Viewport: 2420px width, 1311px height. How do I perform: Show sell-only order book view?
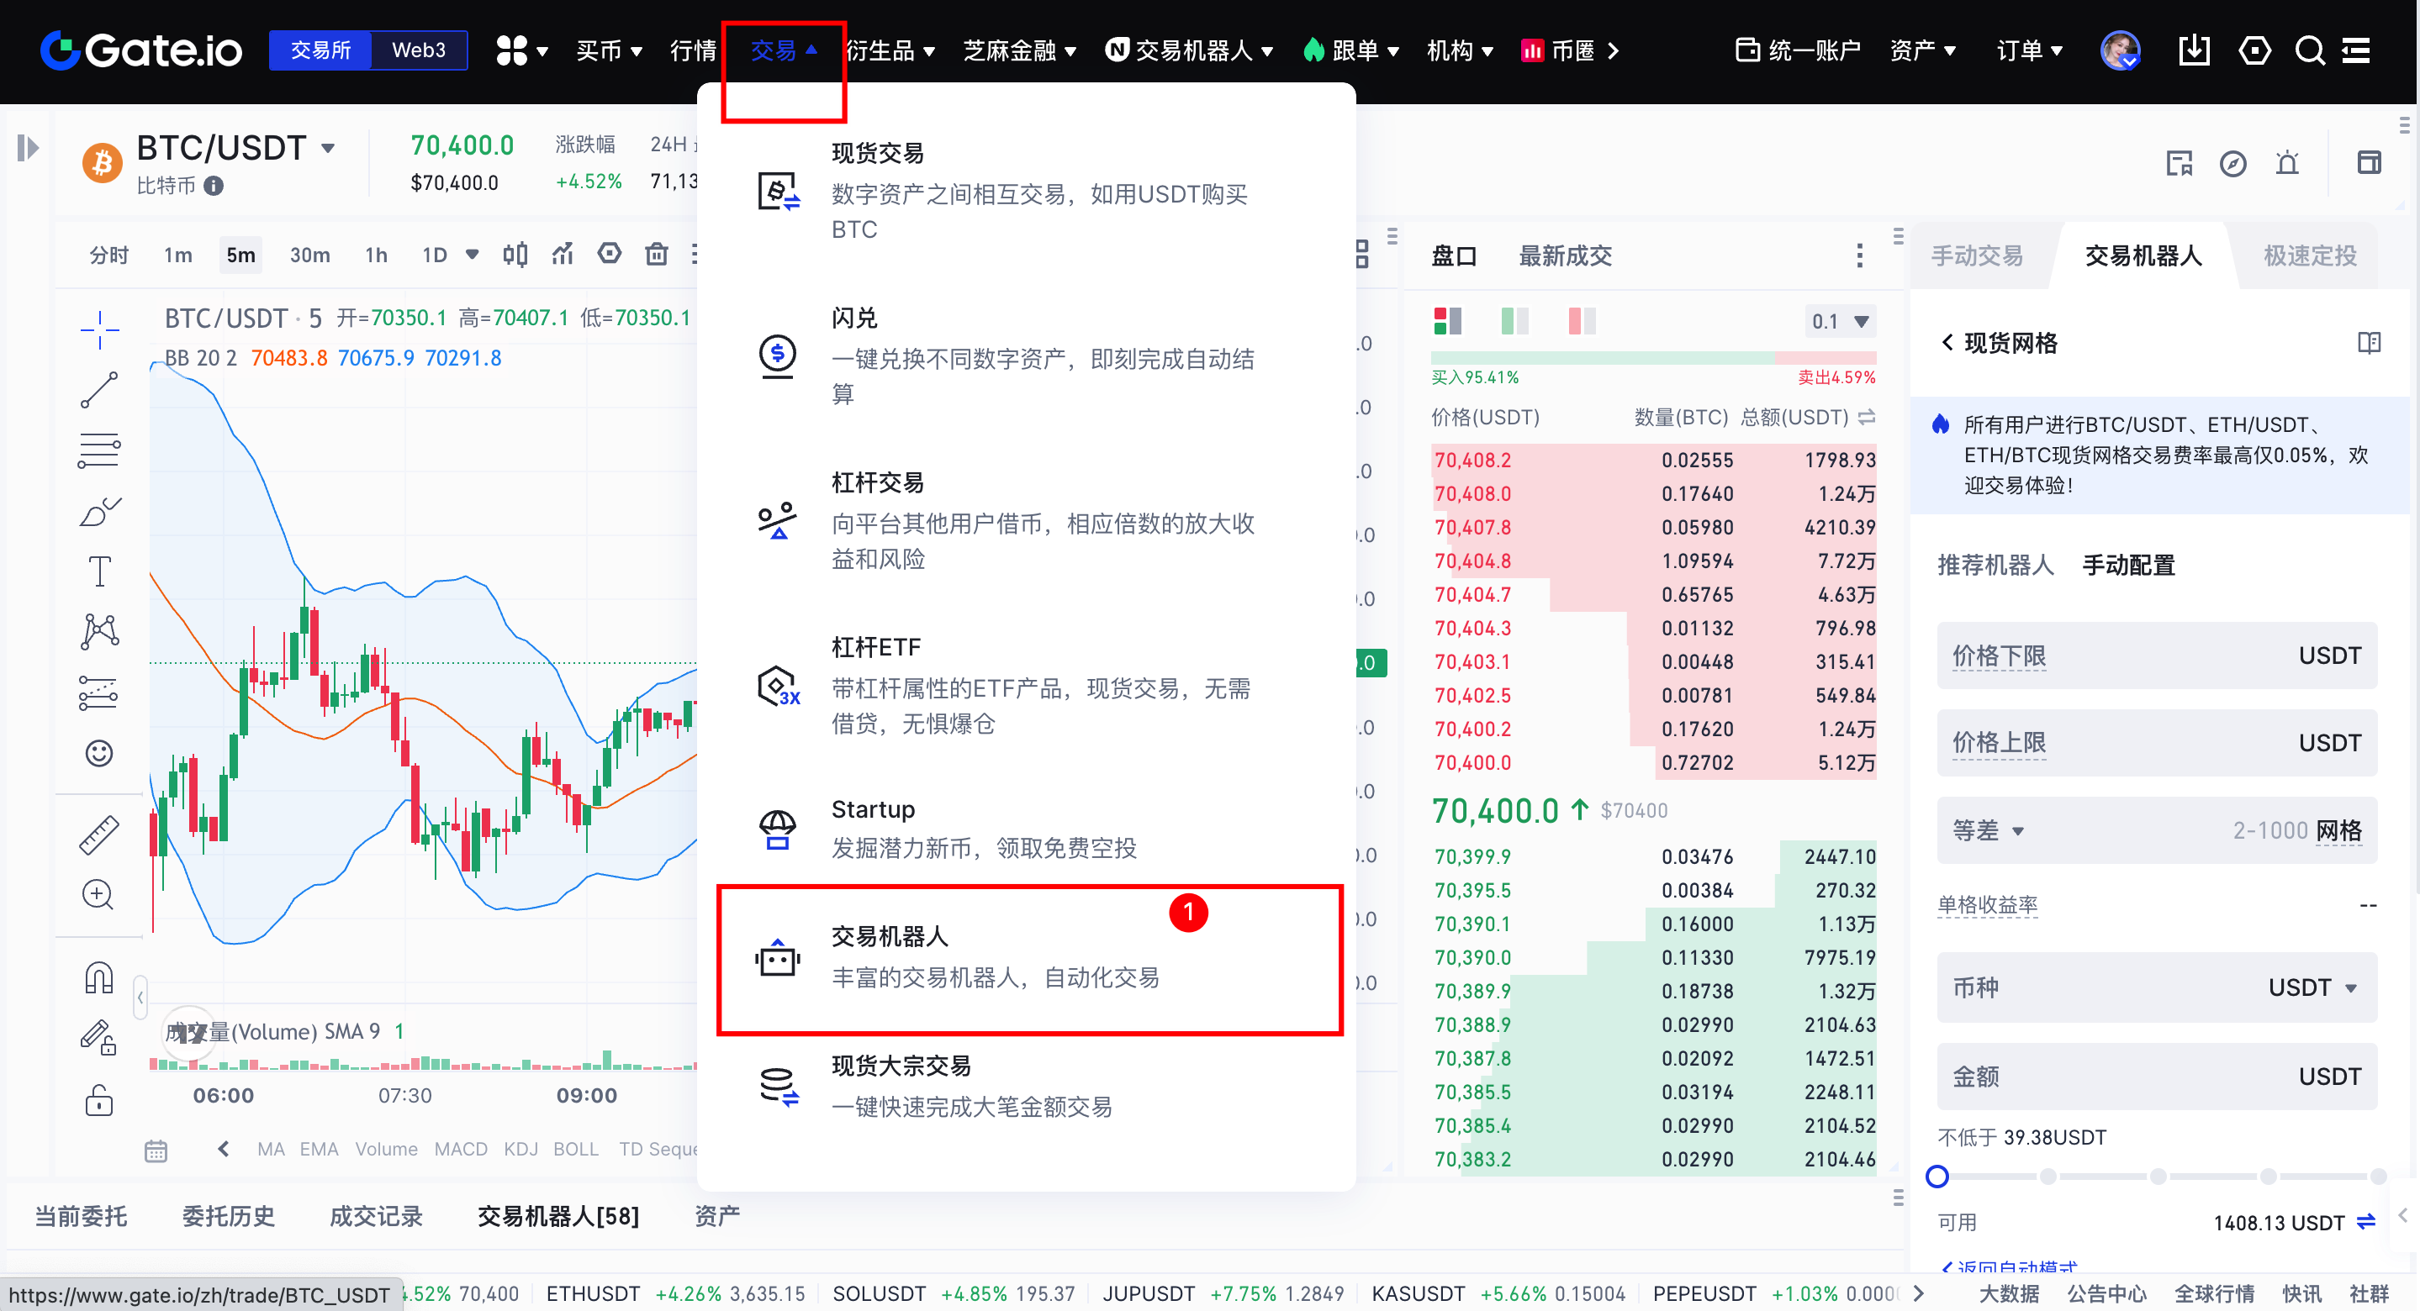tap(1582, 321)
